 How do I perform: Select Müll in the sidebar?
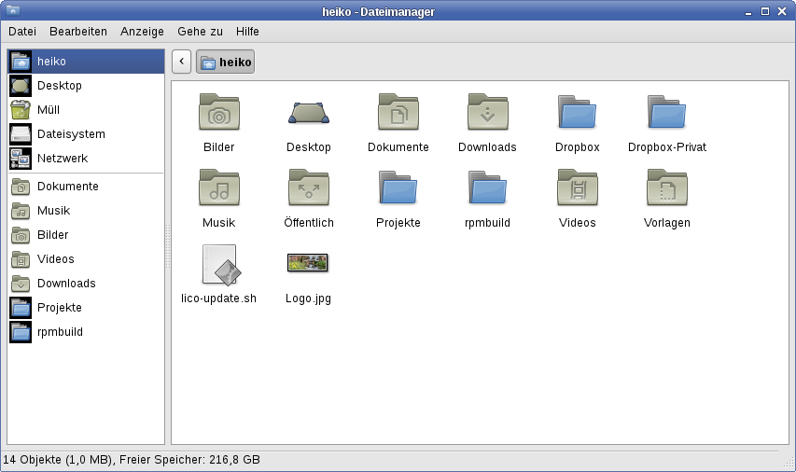coord(49,110)
